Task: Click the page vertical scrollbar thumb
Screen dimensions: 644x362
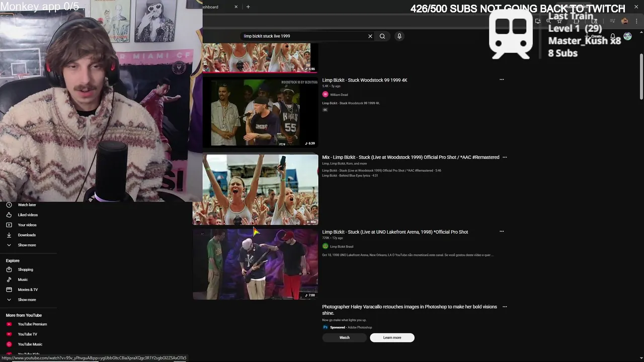Action: (641, 75)
